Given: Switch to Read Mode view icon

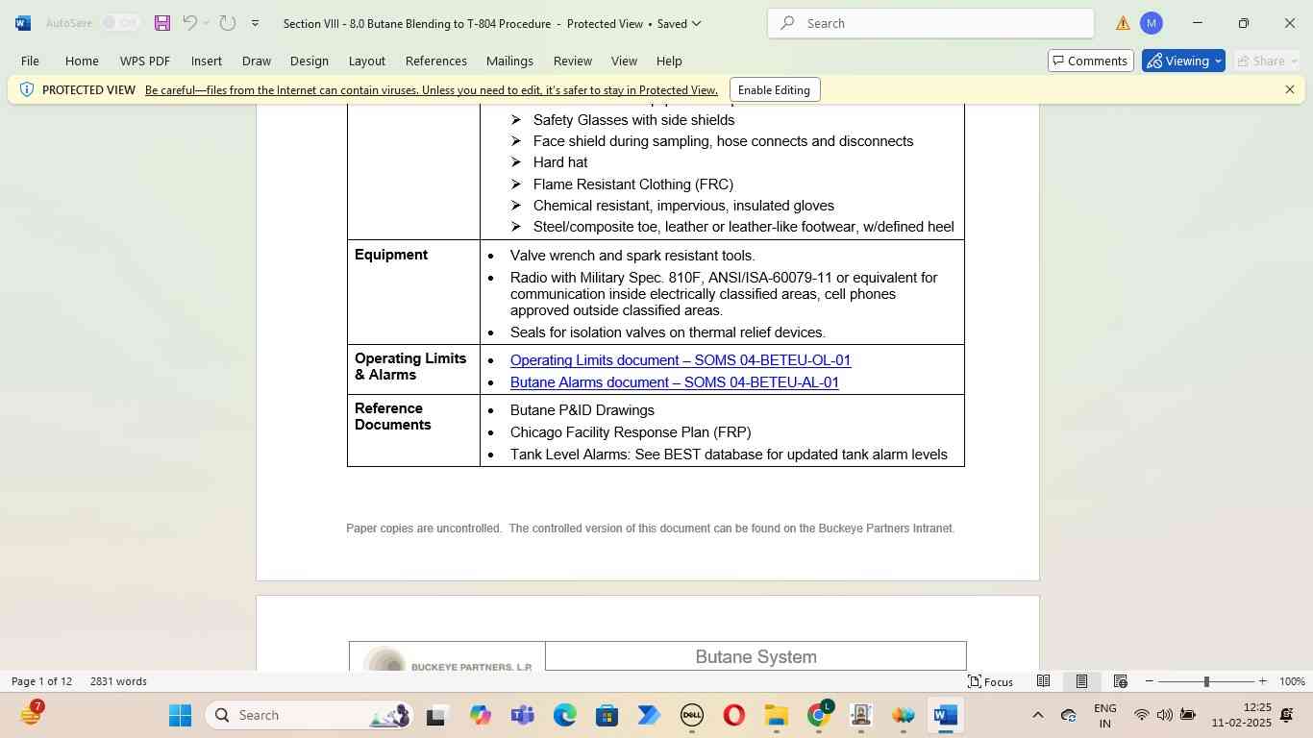Looking at the screenshot, I should pos(1043,681).
